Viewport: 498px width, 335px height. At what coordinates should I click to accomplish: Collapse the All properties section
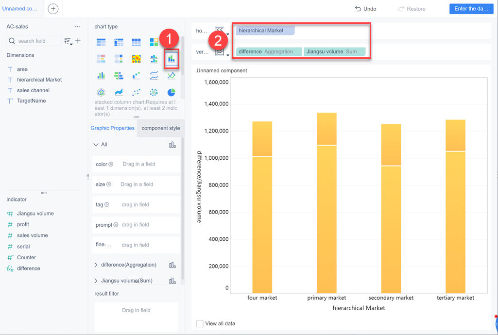96,145
